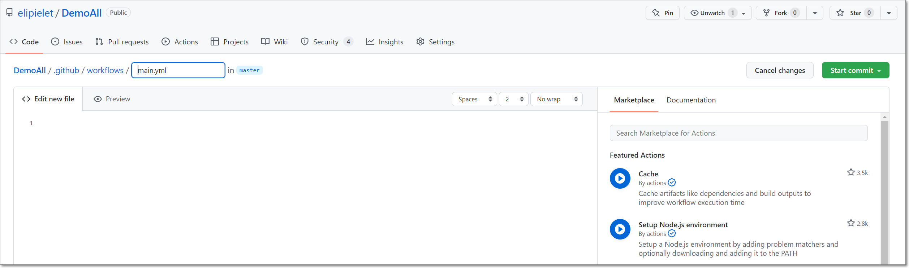Open the Pull requests tab
Image resolution: width=909 pixels, height=268 pixels.
click(x=122, y=42)
